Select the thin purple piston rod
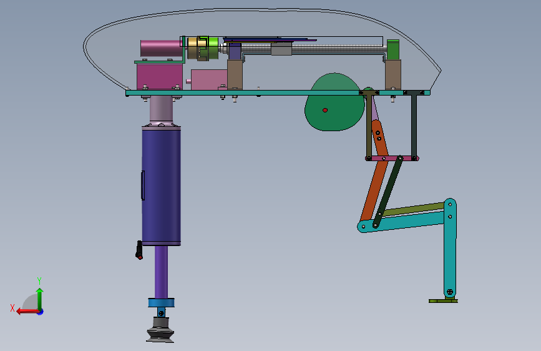 161,272
